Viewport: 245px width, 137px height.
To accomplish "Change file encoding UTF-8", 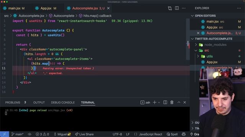I will pos(117,134).
